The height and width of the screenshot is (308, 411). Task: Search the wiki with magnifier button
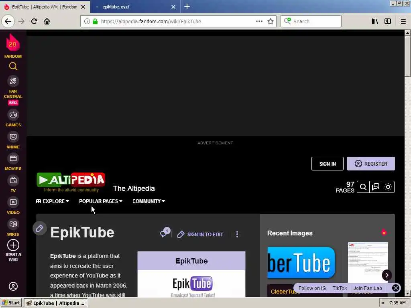tap(363, 187)
